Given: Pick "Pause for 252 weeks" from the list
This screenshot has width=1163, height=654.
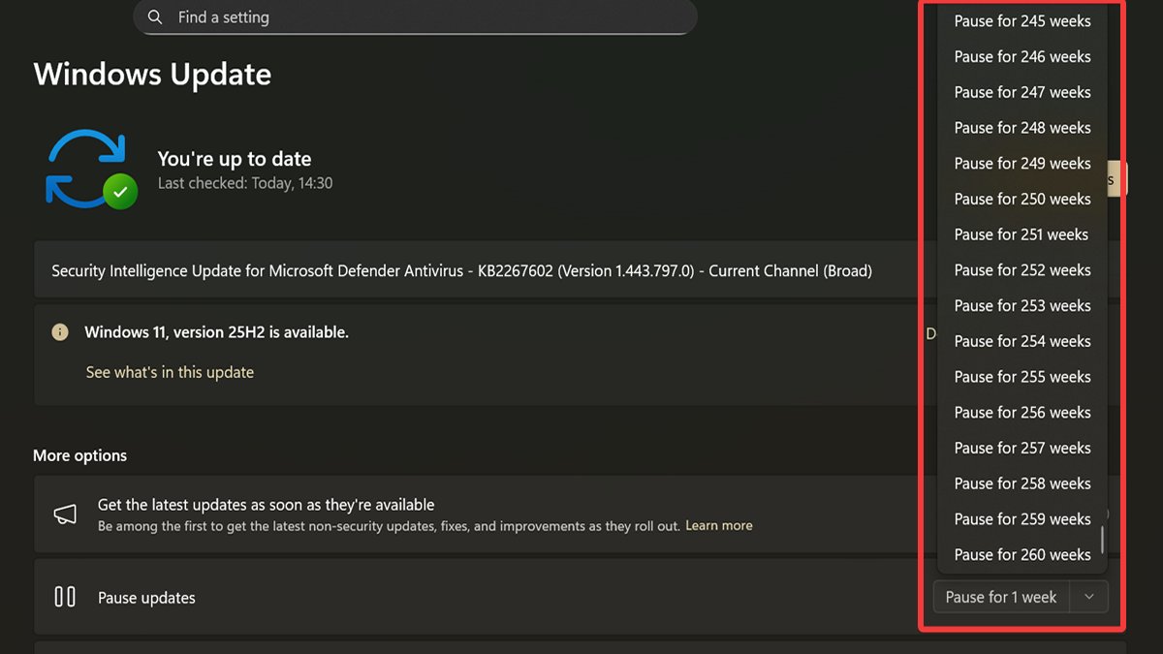Looking at the screenshot, I should click(x=1022, y=270).
